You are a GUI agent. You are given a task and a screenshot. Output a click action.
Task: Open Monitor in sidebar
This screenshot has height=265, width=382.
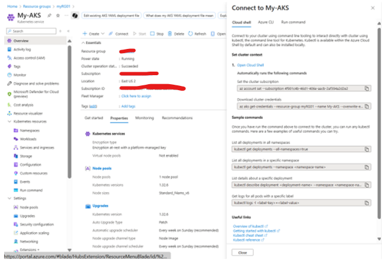click(x=20, y=75)
